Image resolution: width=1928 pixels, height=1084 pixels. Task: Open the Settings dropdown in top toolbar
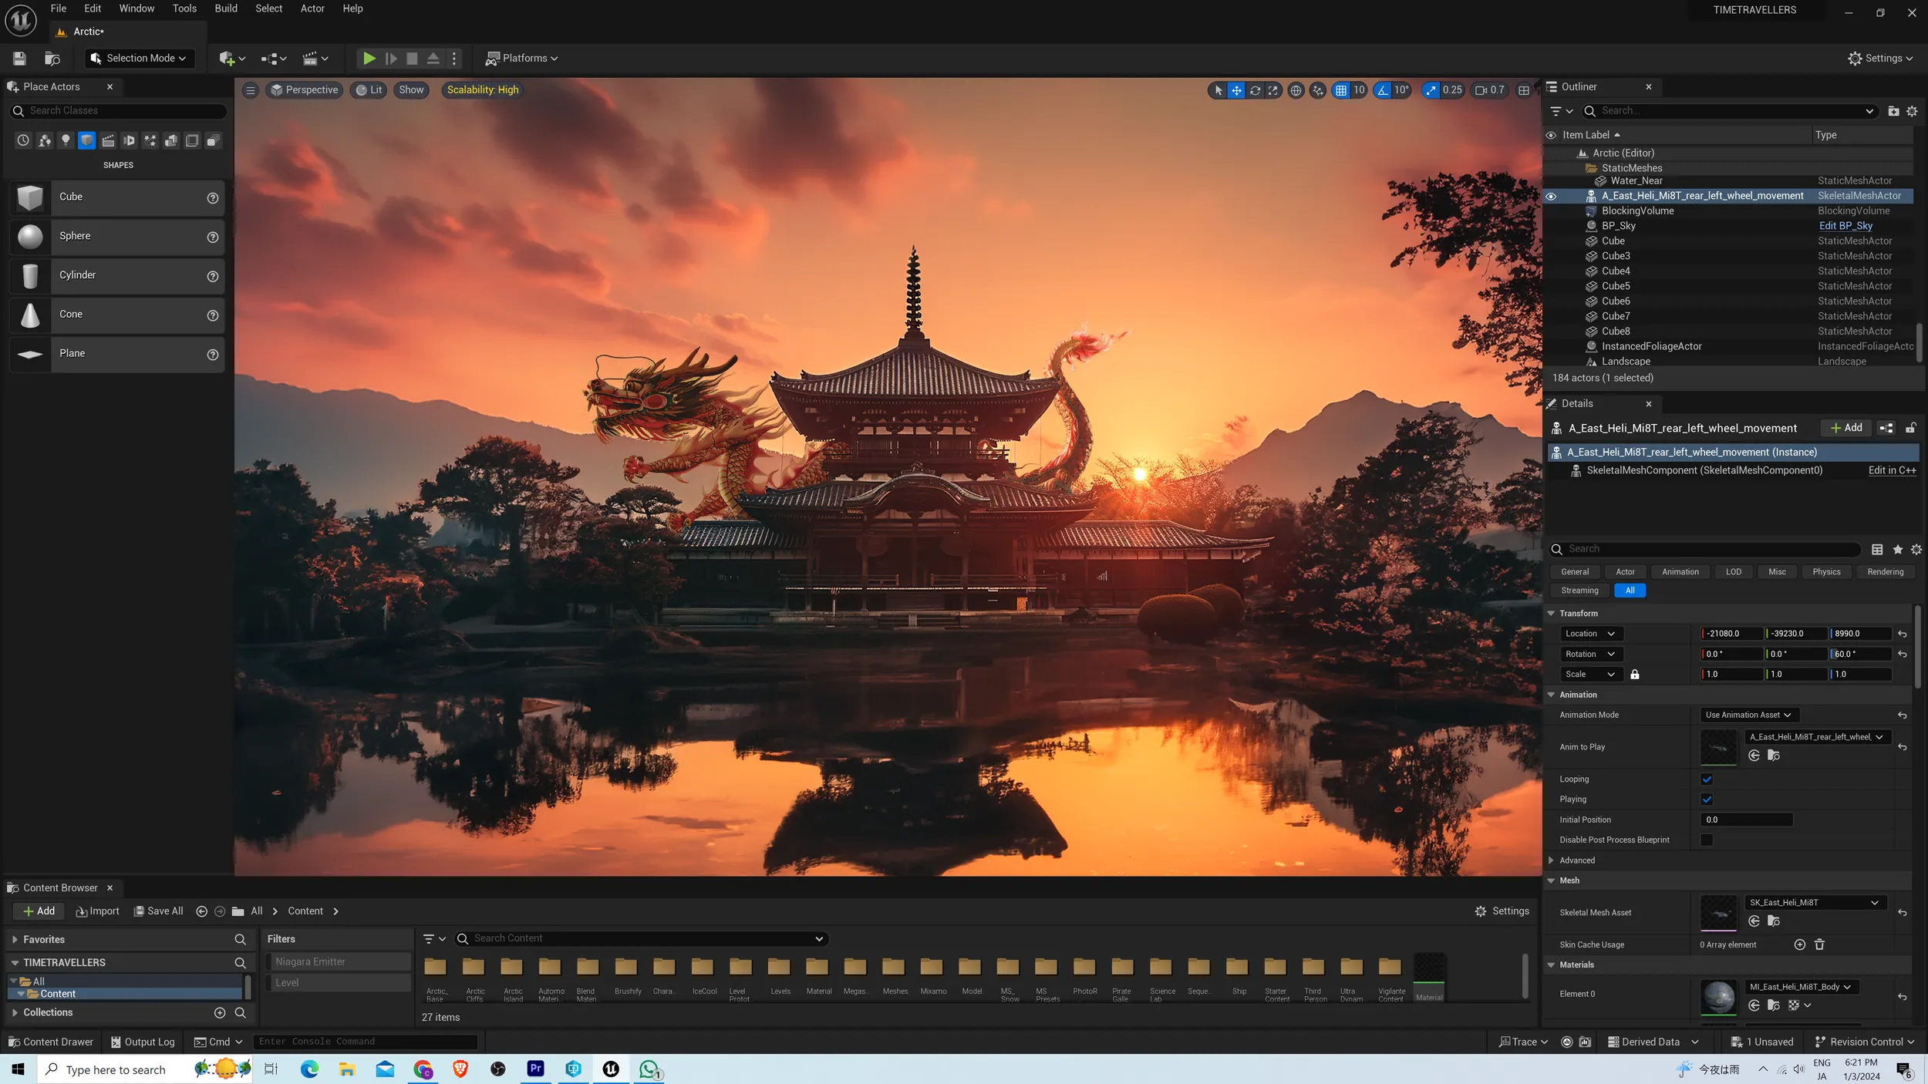pos(1881,59)
